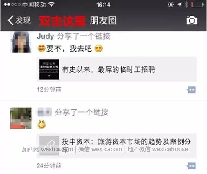
Task: Tap the black thumbnail of the recruitment article
Action: (x=49, y=69)
